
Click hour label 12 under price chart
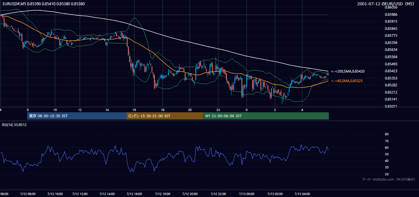pos(80,110)
